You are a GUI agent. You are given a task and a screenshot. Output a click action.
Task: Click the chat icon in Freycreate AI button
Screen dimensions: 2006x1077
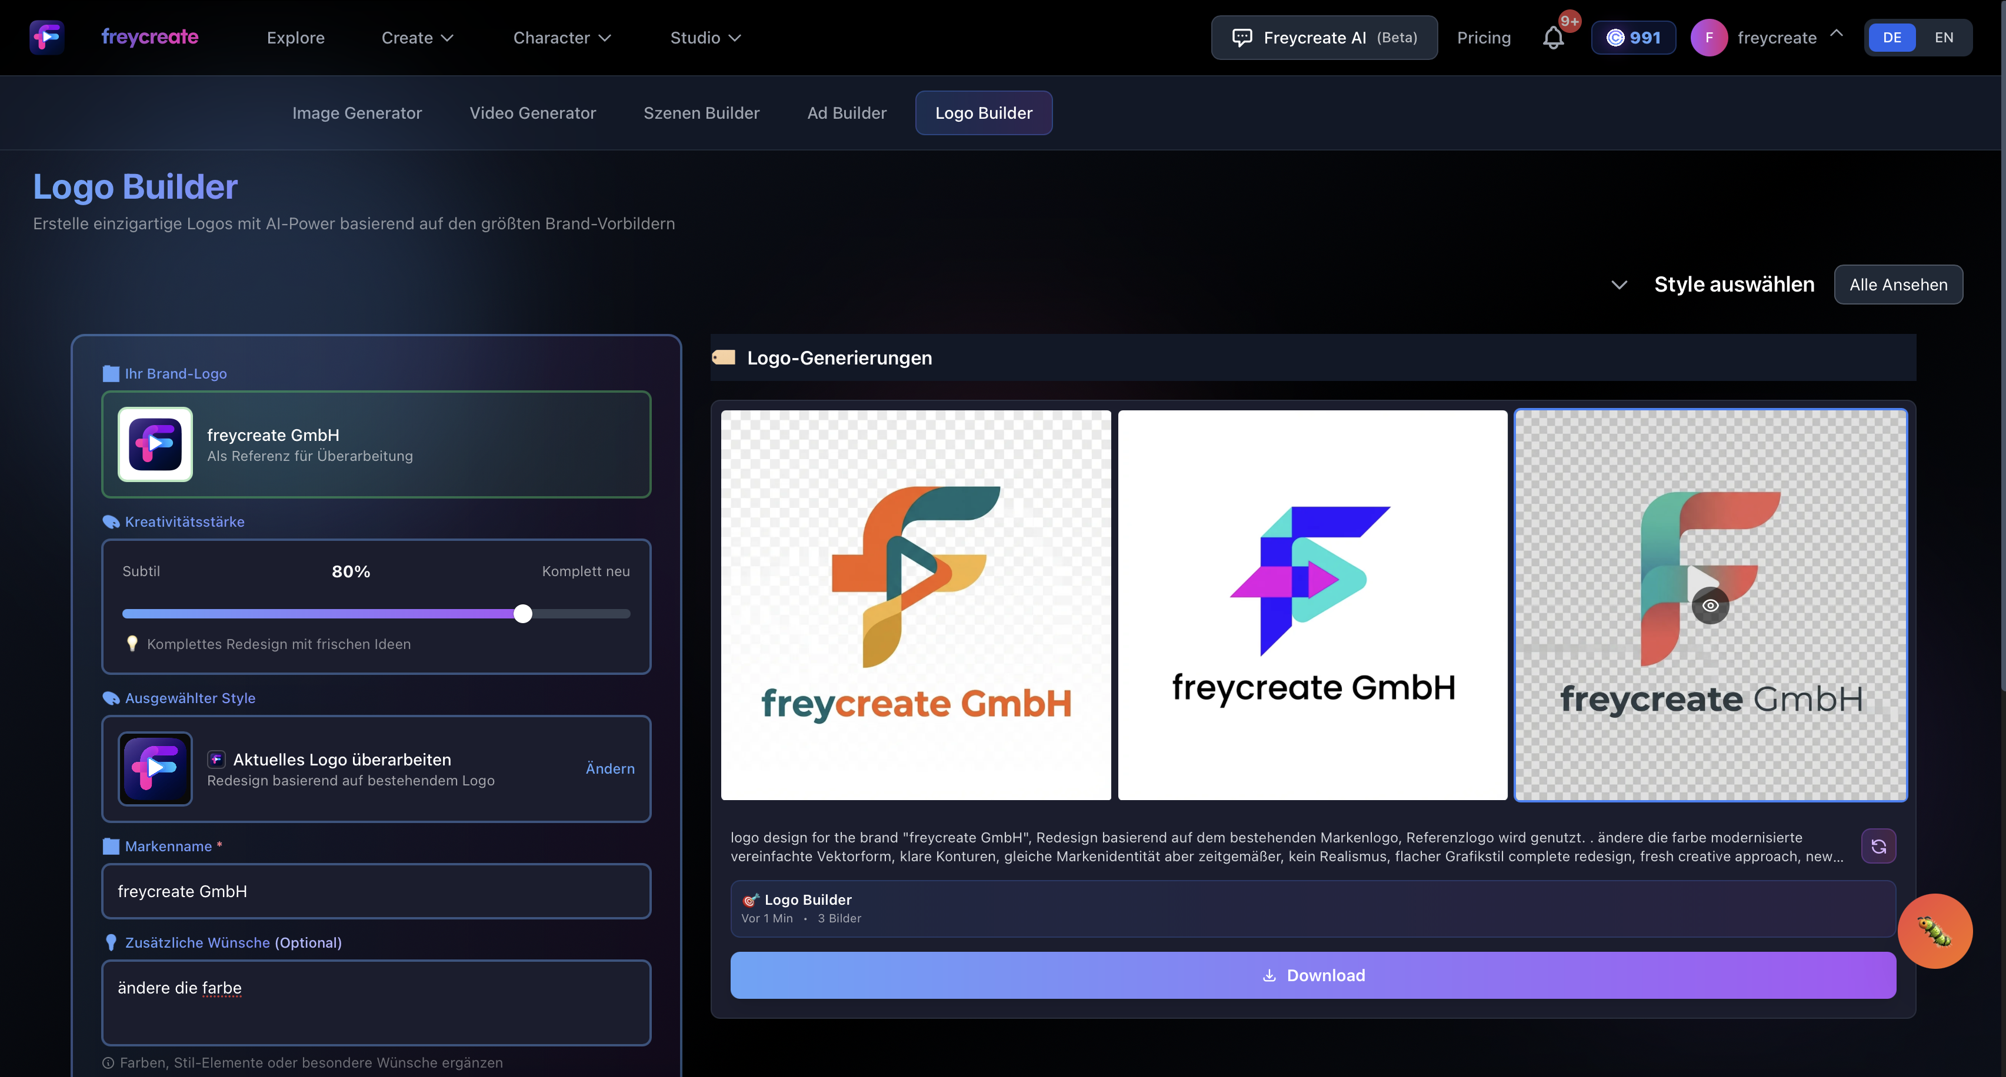[1242, 38]
